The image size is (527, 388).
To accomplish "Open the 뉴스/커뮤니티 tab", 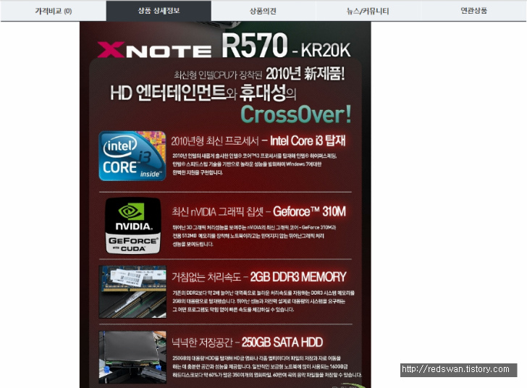I will [x=368, y=11].
